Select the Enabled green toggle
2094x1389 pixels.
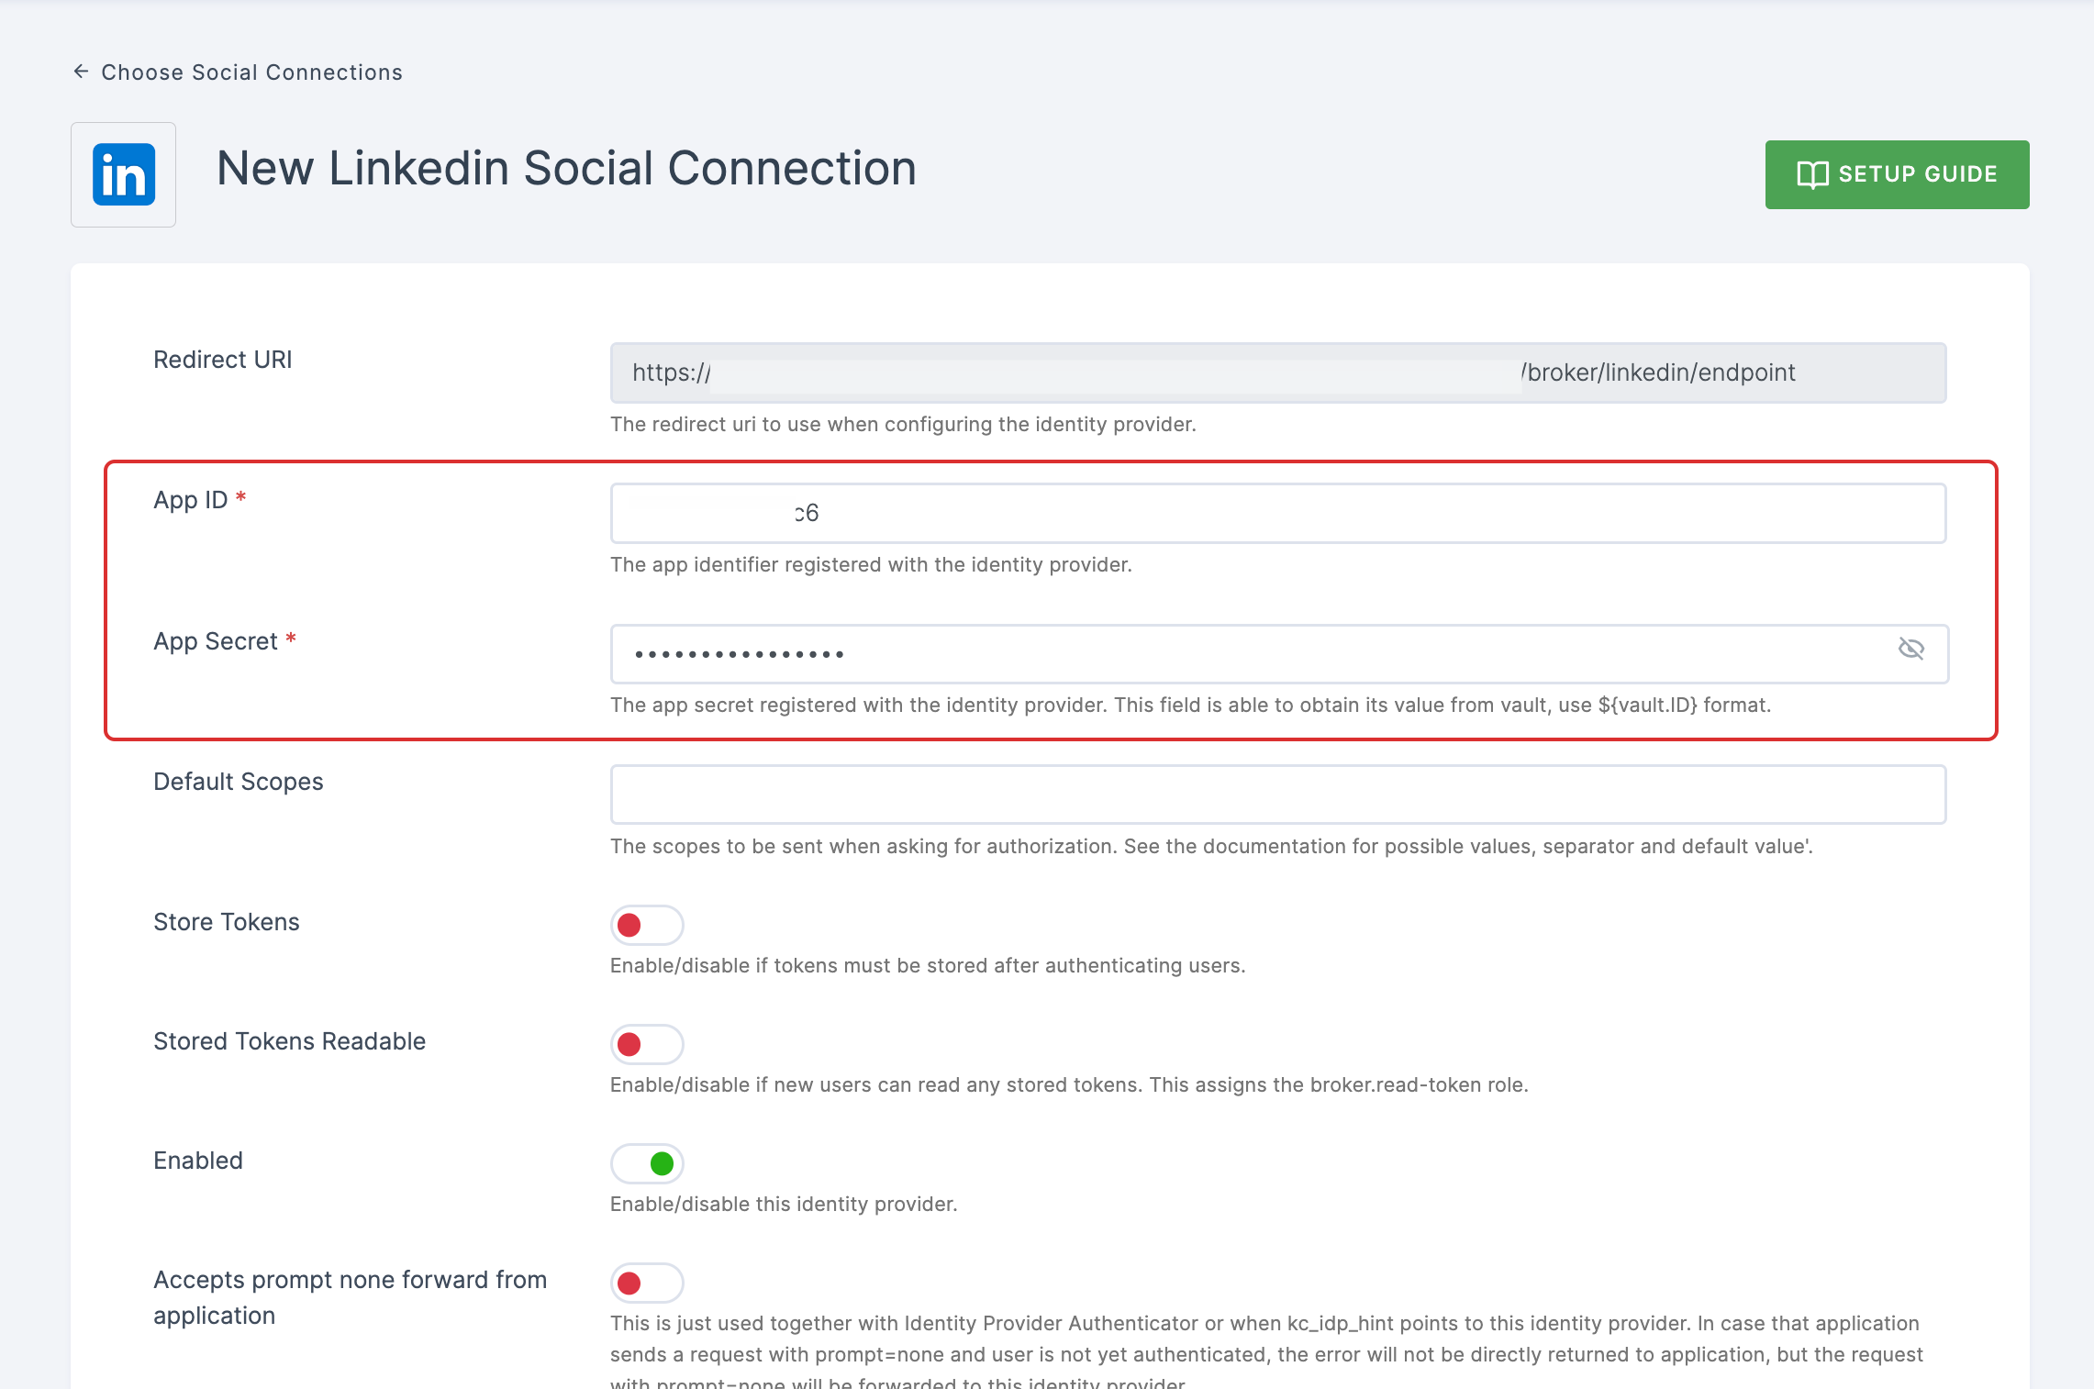point(646,1162)
